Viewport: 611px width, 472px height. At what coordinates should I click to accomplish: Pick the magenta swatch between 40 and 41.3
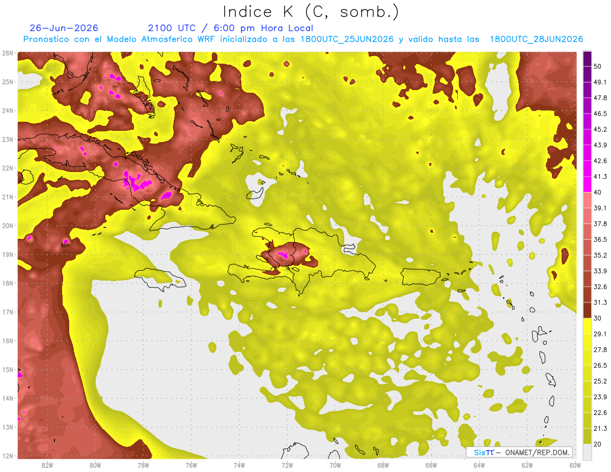click(587, 184)
